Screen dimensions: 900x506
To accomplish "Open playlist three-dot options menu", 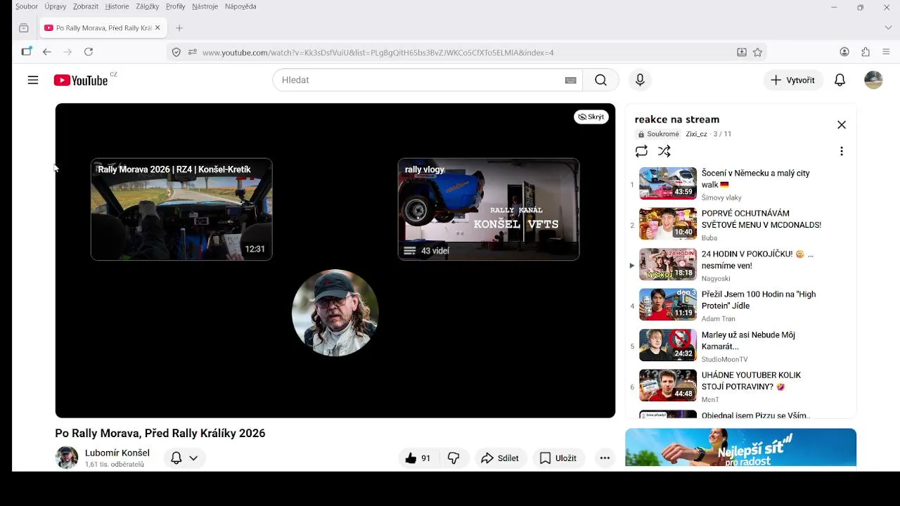I will pyautogui.click(x=842, y=151).
